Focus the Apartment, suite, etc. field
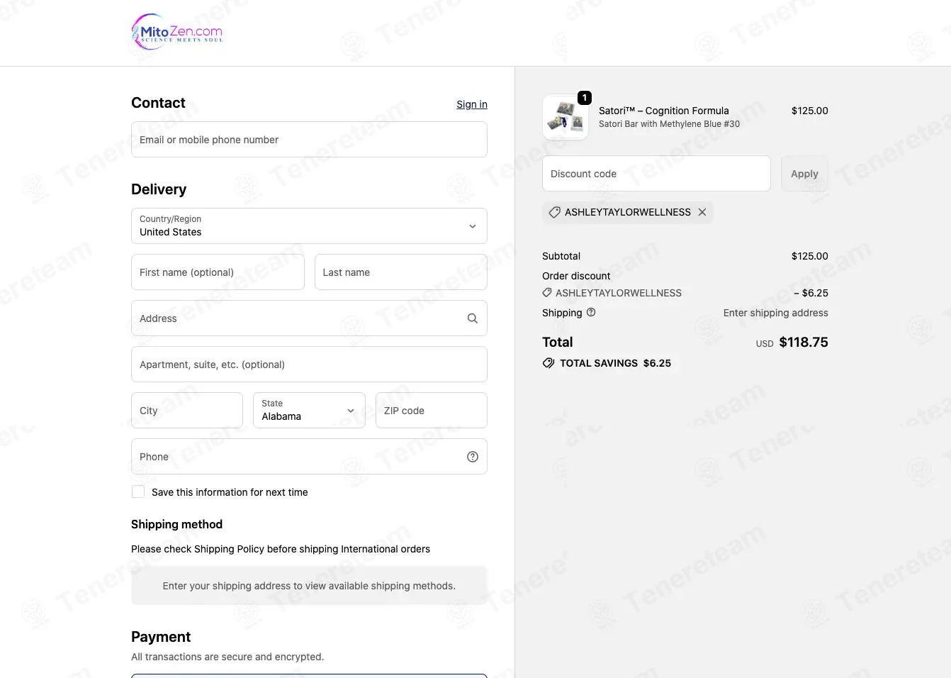Screen dimensions: 951x678 tap(309, 364)
